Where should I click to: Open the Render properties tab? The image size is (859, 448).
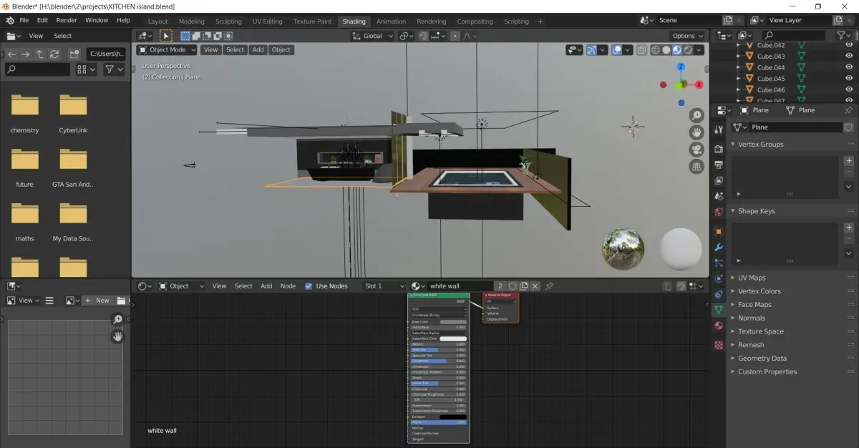point(719,149)
